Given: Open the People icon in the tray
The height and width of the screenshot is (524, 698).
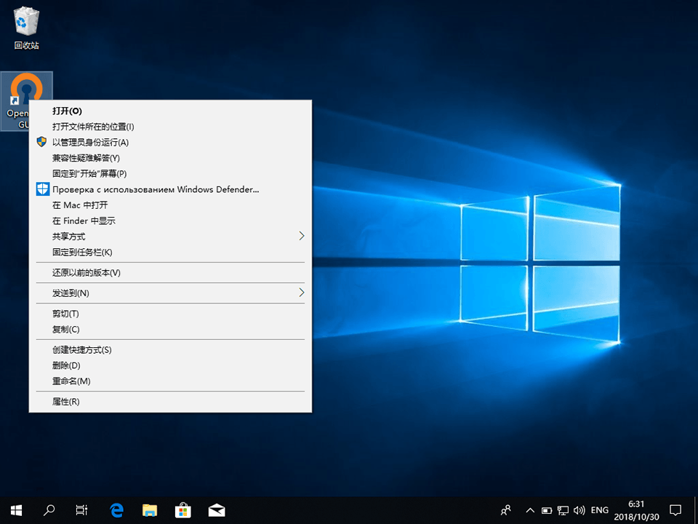Looking at the screenshot, I should click(506, 509).
